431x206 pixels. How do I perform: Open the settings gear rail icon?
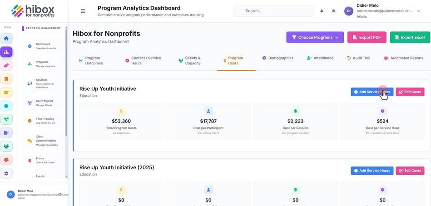(x=6, y=173)
